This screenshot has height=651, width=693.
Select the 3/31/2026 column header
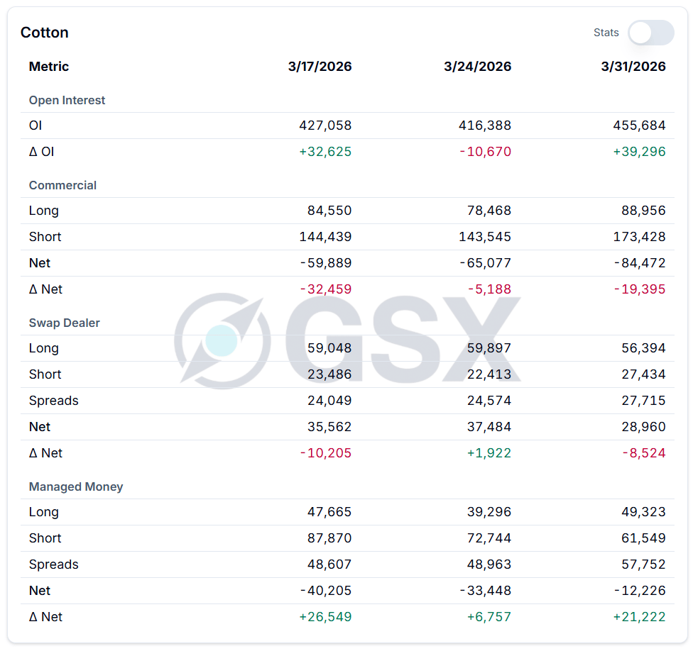click(633, 67)
